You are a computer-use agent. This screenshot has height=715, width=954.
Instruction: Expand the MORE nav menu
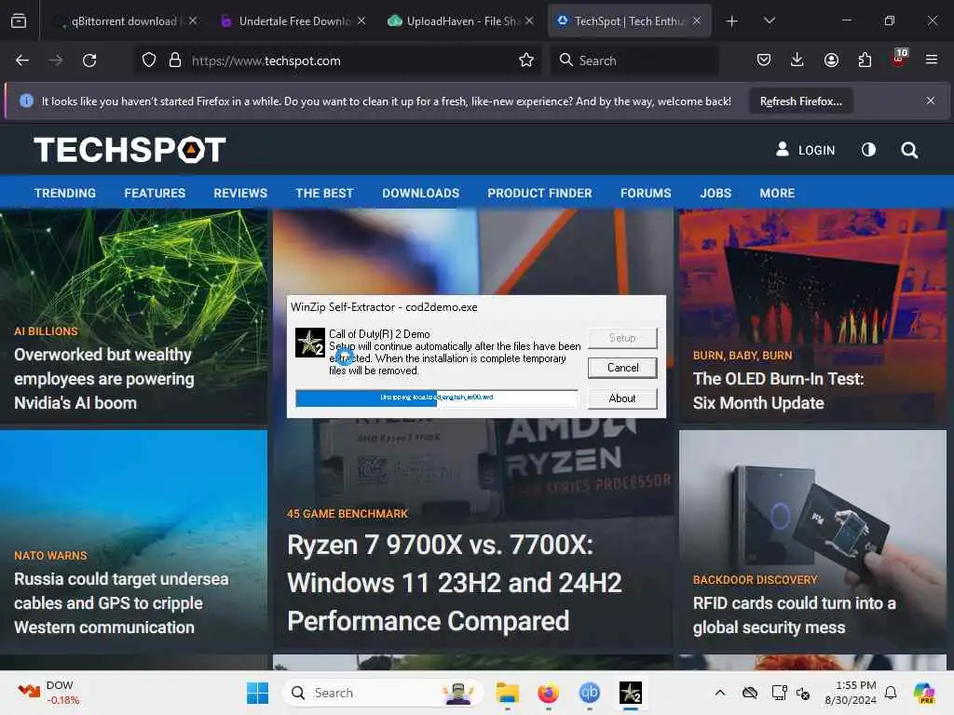777,194
